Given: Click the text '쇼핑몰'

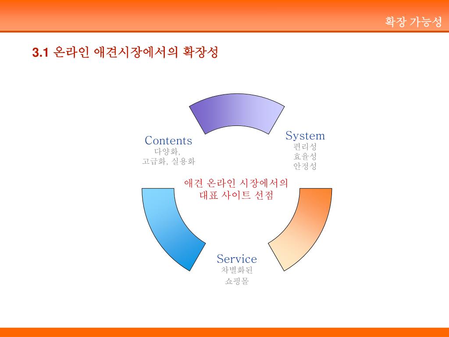Looking at the screenshot, I should tap(237, 281).
